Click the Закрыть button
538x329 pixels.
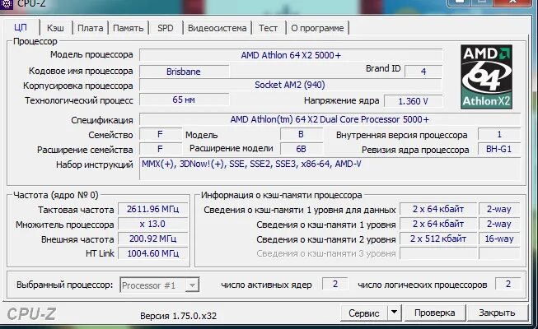tap(497, 313)
